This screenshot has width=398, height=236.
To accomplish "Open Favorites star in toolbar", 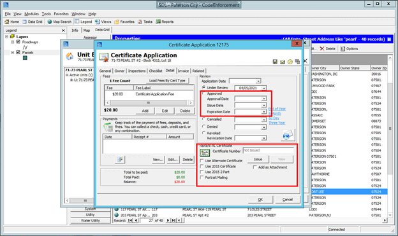I will tap(117, 22).
